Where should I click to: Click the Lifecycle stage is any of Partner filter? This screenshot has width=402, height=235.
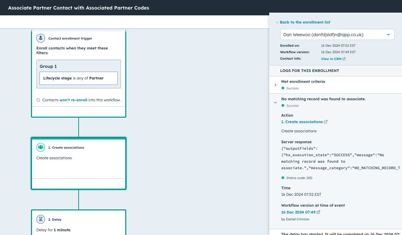coord(78,78)
